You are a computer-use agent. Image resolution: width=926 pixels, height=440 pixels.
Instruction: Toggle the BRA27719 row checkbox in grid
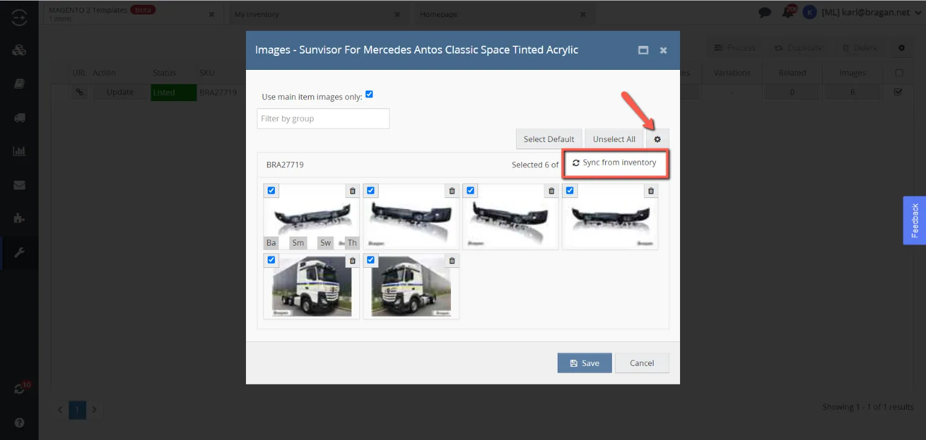[898, 92]
